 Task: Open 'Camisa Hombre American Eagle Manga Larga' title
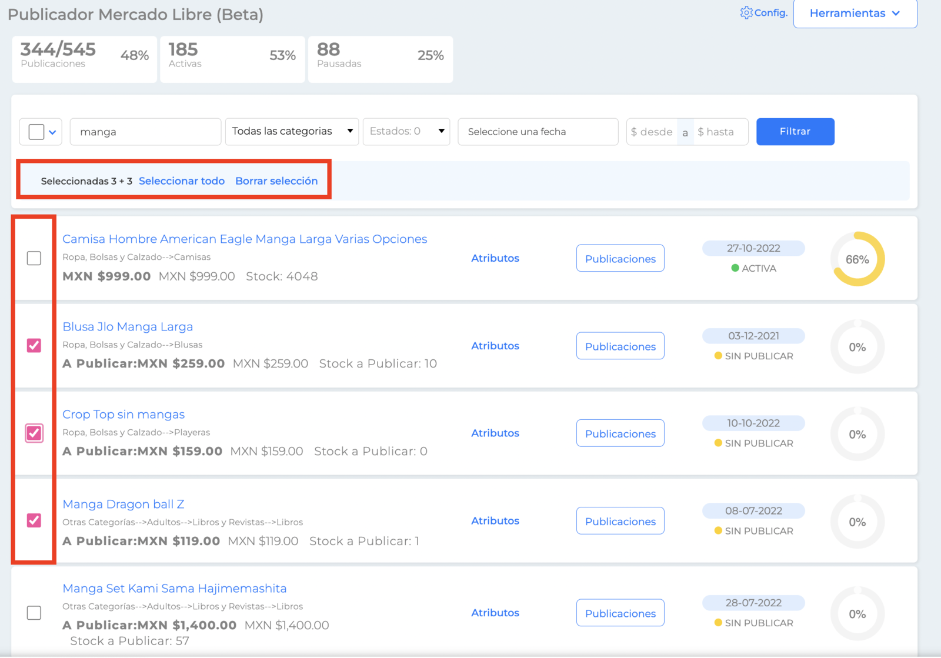point(245,239)
